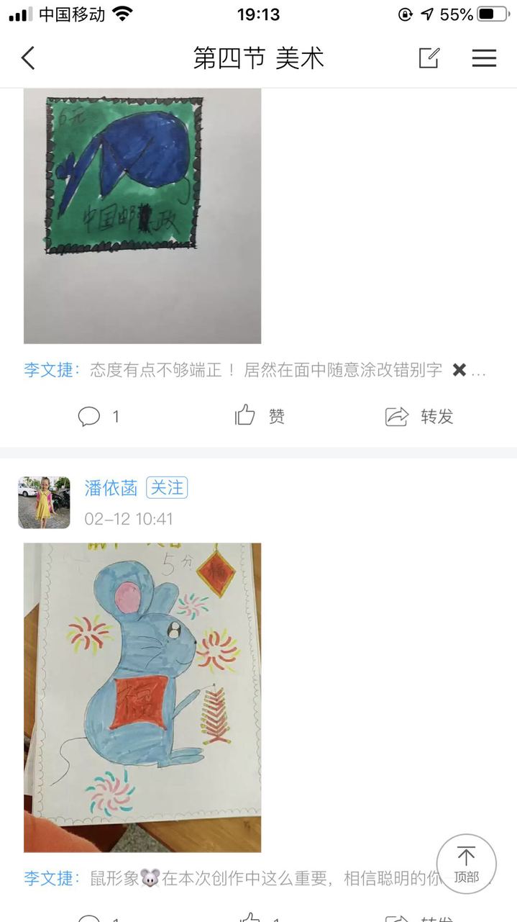Jump to top with 顶部 button

pos(466,864)
